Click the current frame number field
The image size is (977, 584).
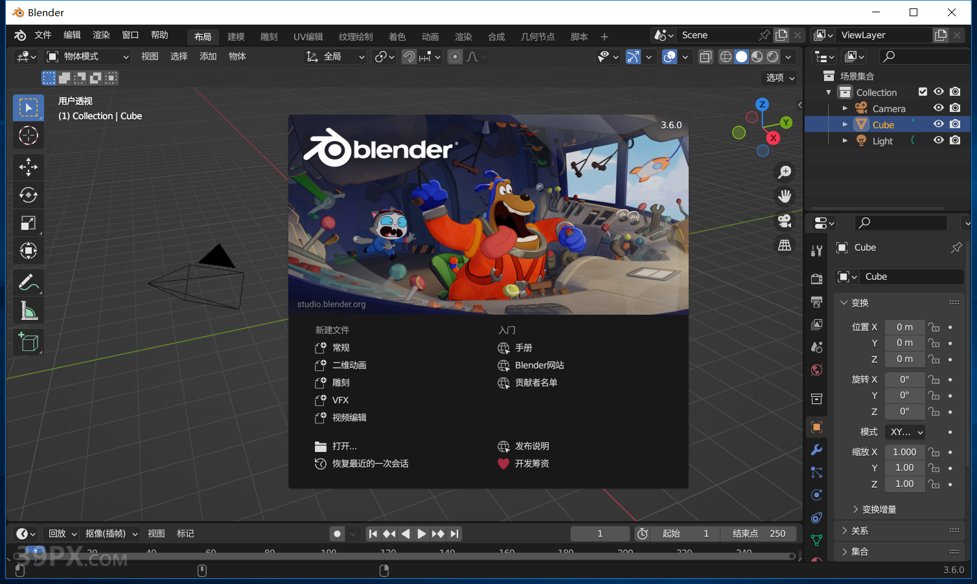599,533
